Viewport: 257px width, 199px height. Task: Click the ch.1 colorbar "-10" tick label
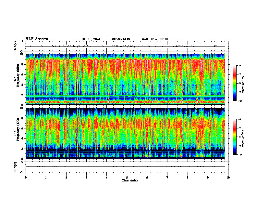click(x=240, y=101)
